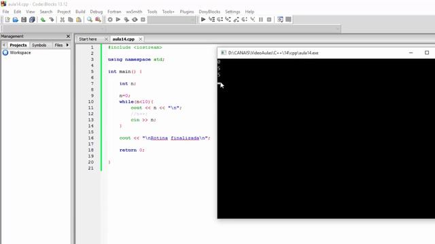Click the Cut scissors icon
The height and width of the screenshot is (244, 435).
tap(62, 20)
